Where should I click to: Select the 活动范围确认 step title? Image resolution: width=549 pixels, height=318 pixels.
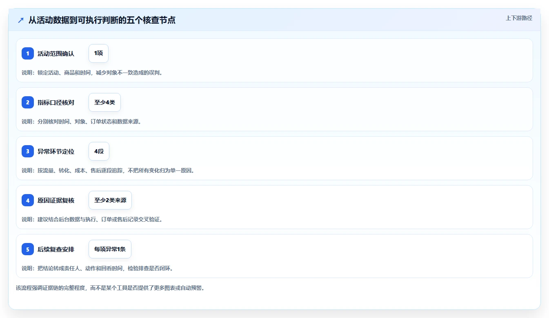pyautogui.click(x=56, y=53)
